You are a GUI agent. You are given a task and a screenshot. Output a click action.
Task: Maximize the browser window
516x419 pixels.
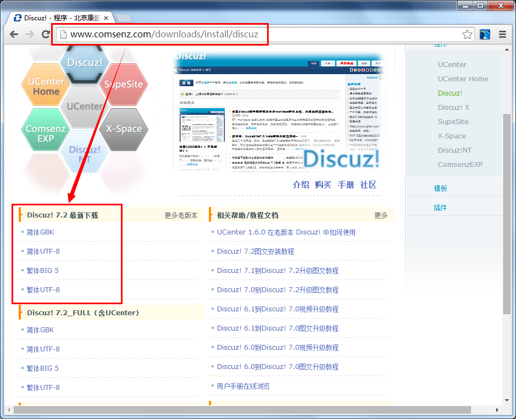tap(480, 5)
